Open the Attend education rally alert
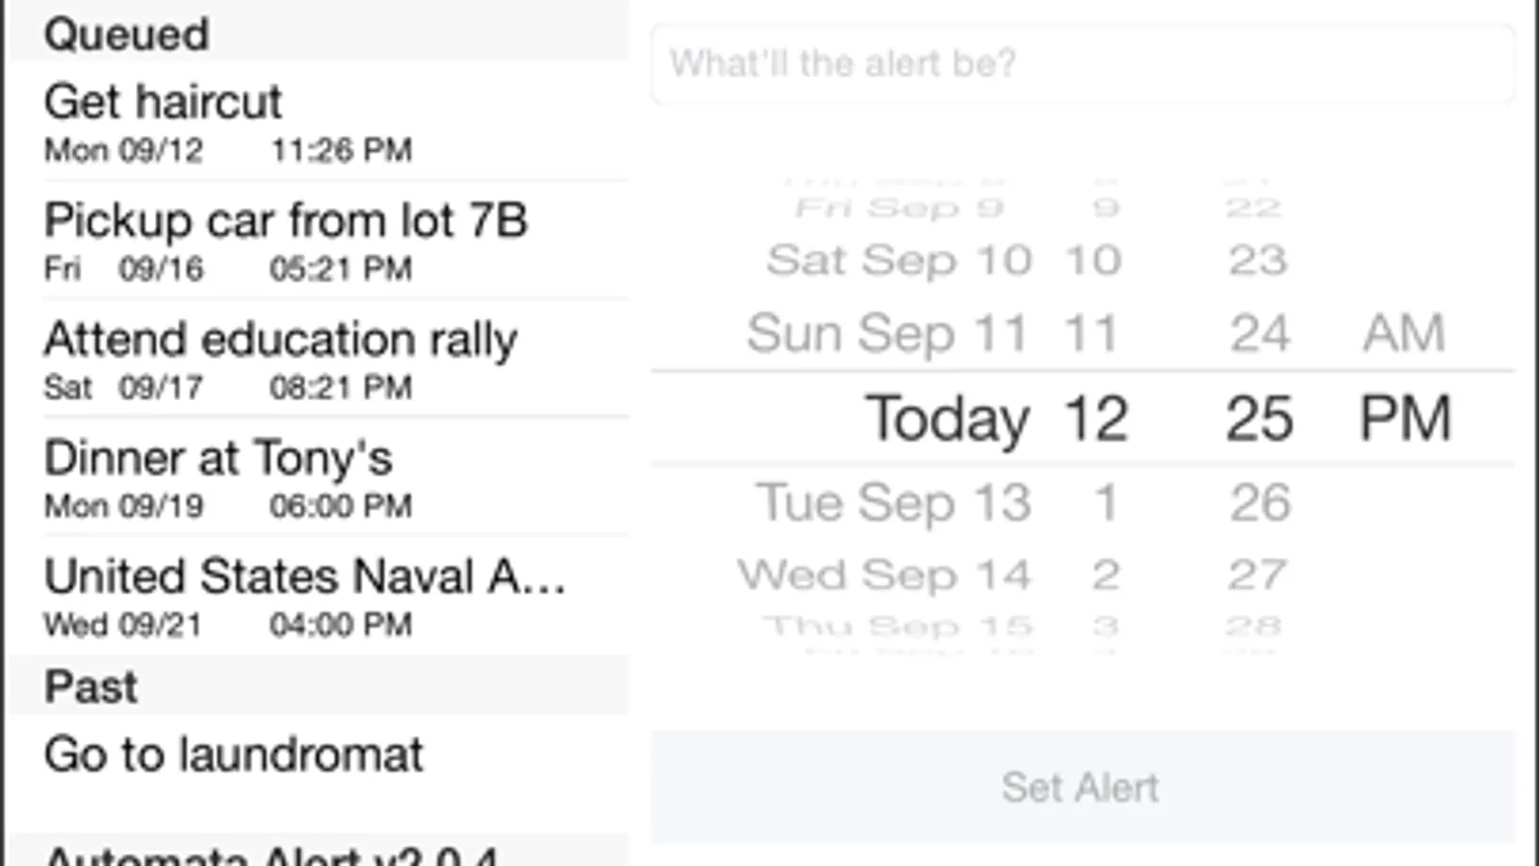Screen dimensions: 1539x866 pyautogui.click(x=318, y=360)
